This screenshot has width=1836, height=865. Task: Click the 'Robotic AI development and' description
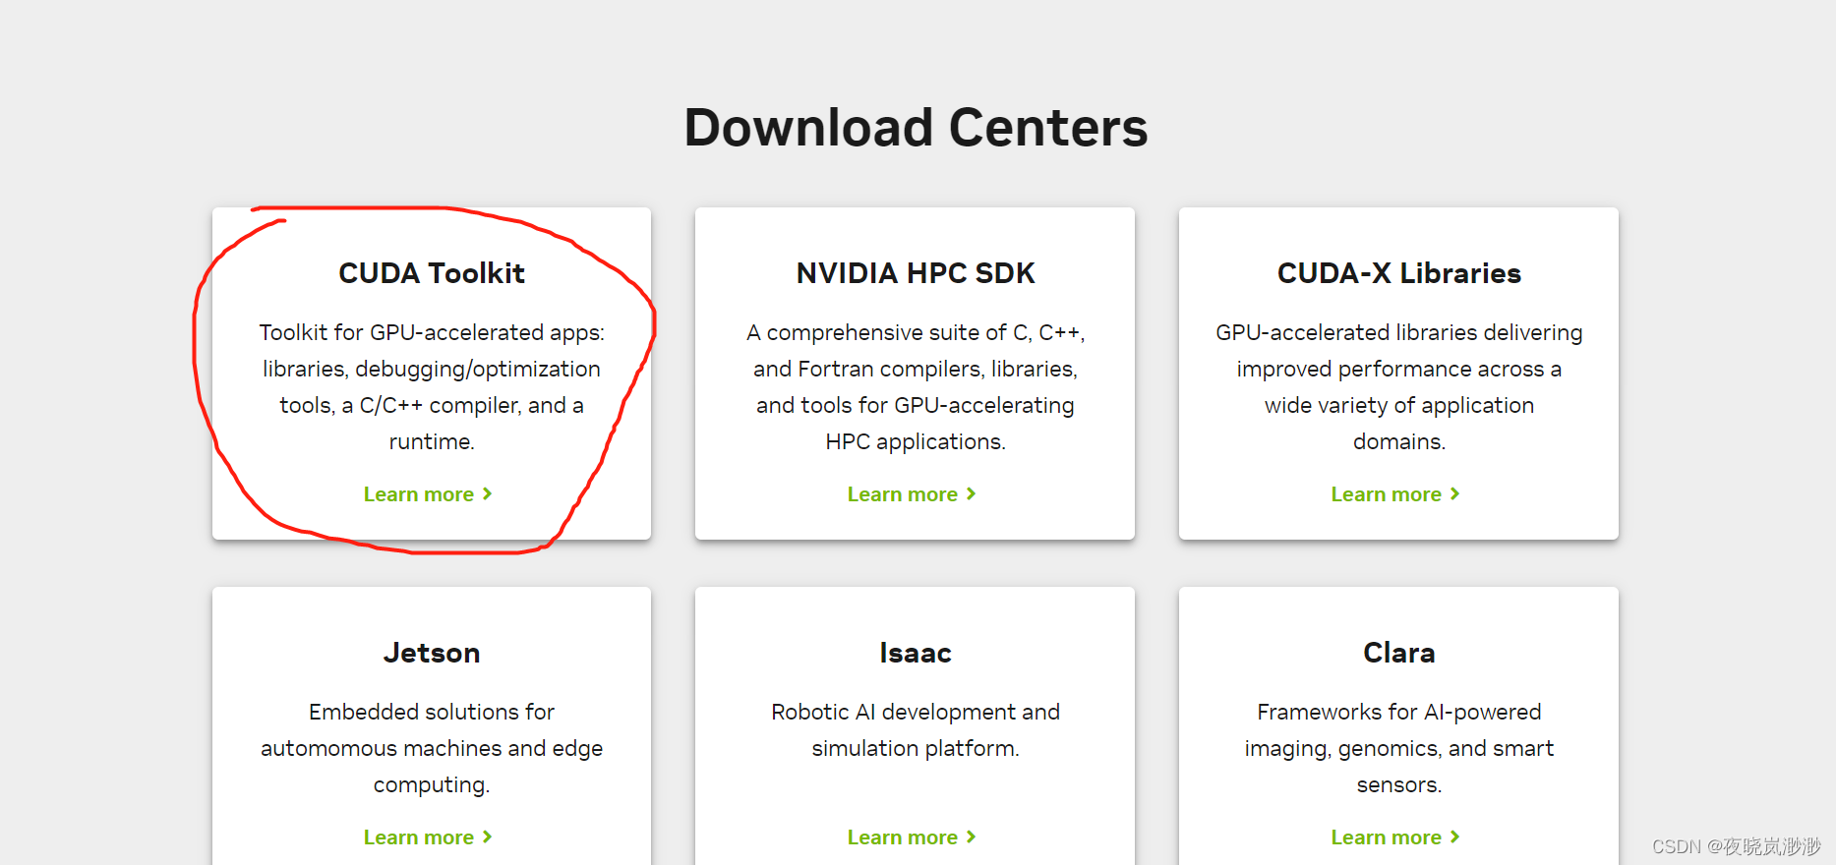tap(916, 730)
